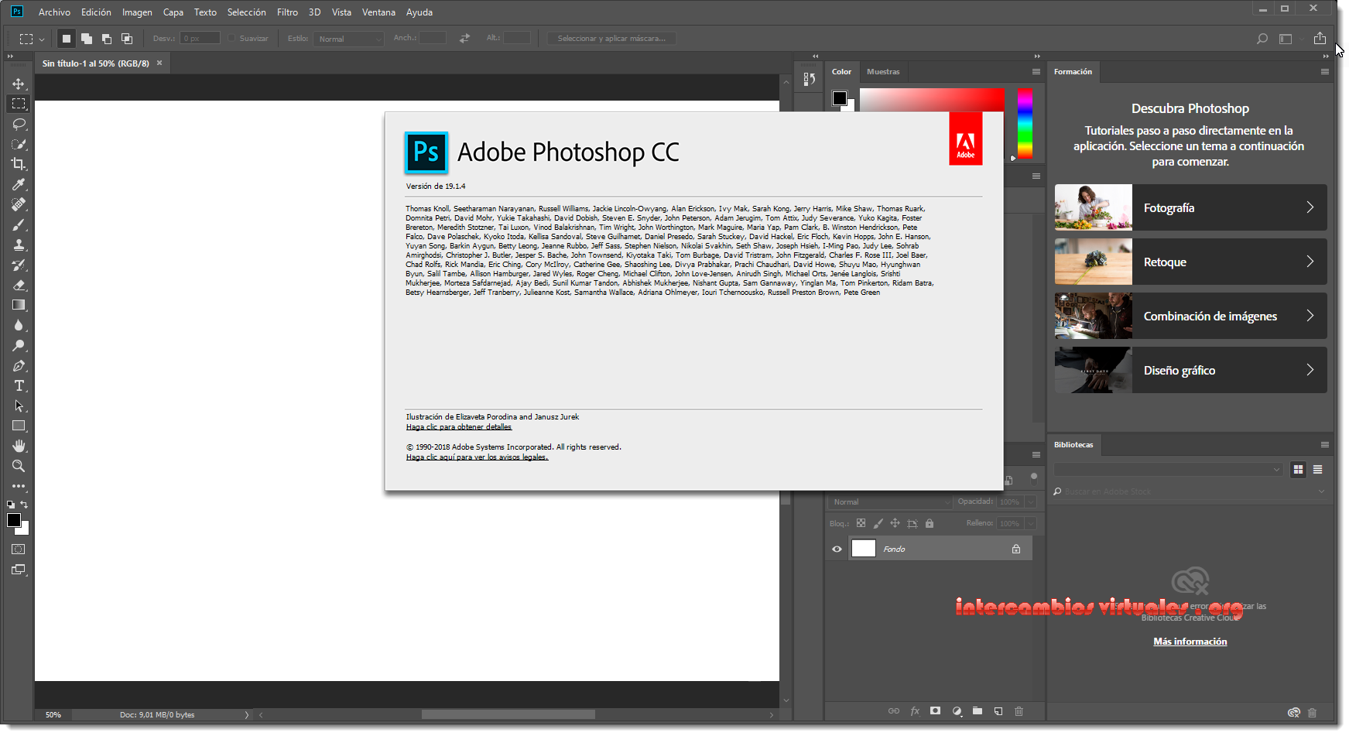Choose Subtract from selection mode

pos(107,39)
